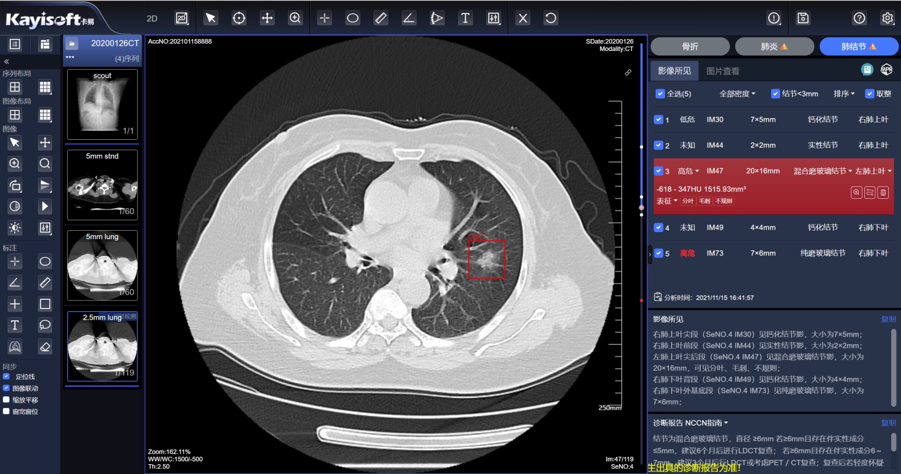Switch to the 图片查看 tab
Image resolution: width=901 pixels, height=474 pixels.
(723, 71)
